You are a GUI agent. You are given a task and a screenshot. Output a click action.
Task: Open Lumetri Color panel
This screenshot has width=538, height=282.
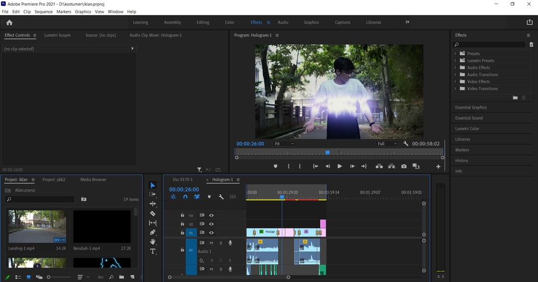(467, 129)
